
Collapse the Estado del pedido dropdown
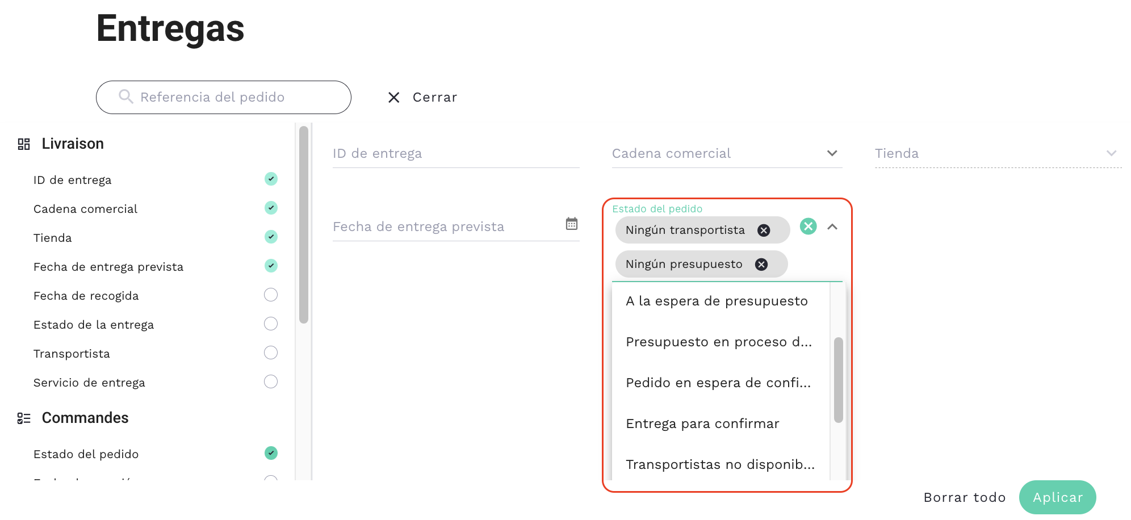point(832,227)
